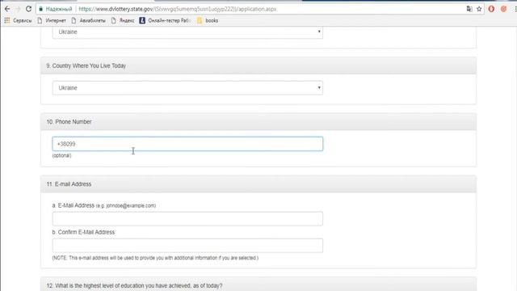Open the Яндекс bookmark
The width and height of the screenshot is (517, 291).
pos(123,20)
